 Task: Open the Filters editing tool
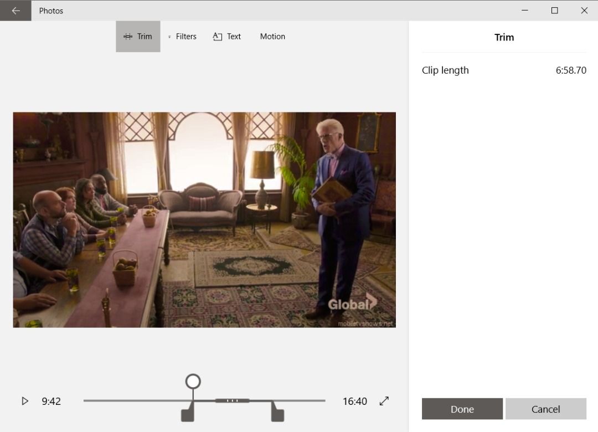point(182,36)
